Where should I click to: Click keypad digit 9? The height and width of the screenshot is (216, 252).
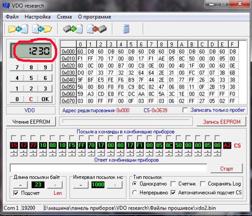(45, 67)
